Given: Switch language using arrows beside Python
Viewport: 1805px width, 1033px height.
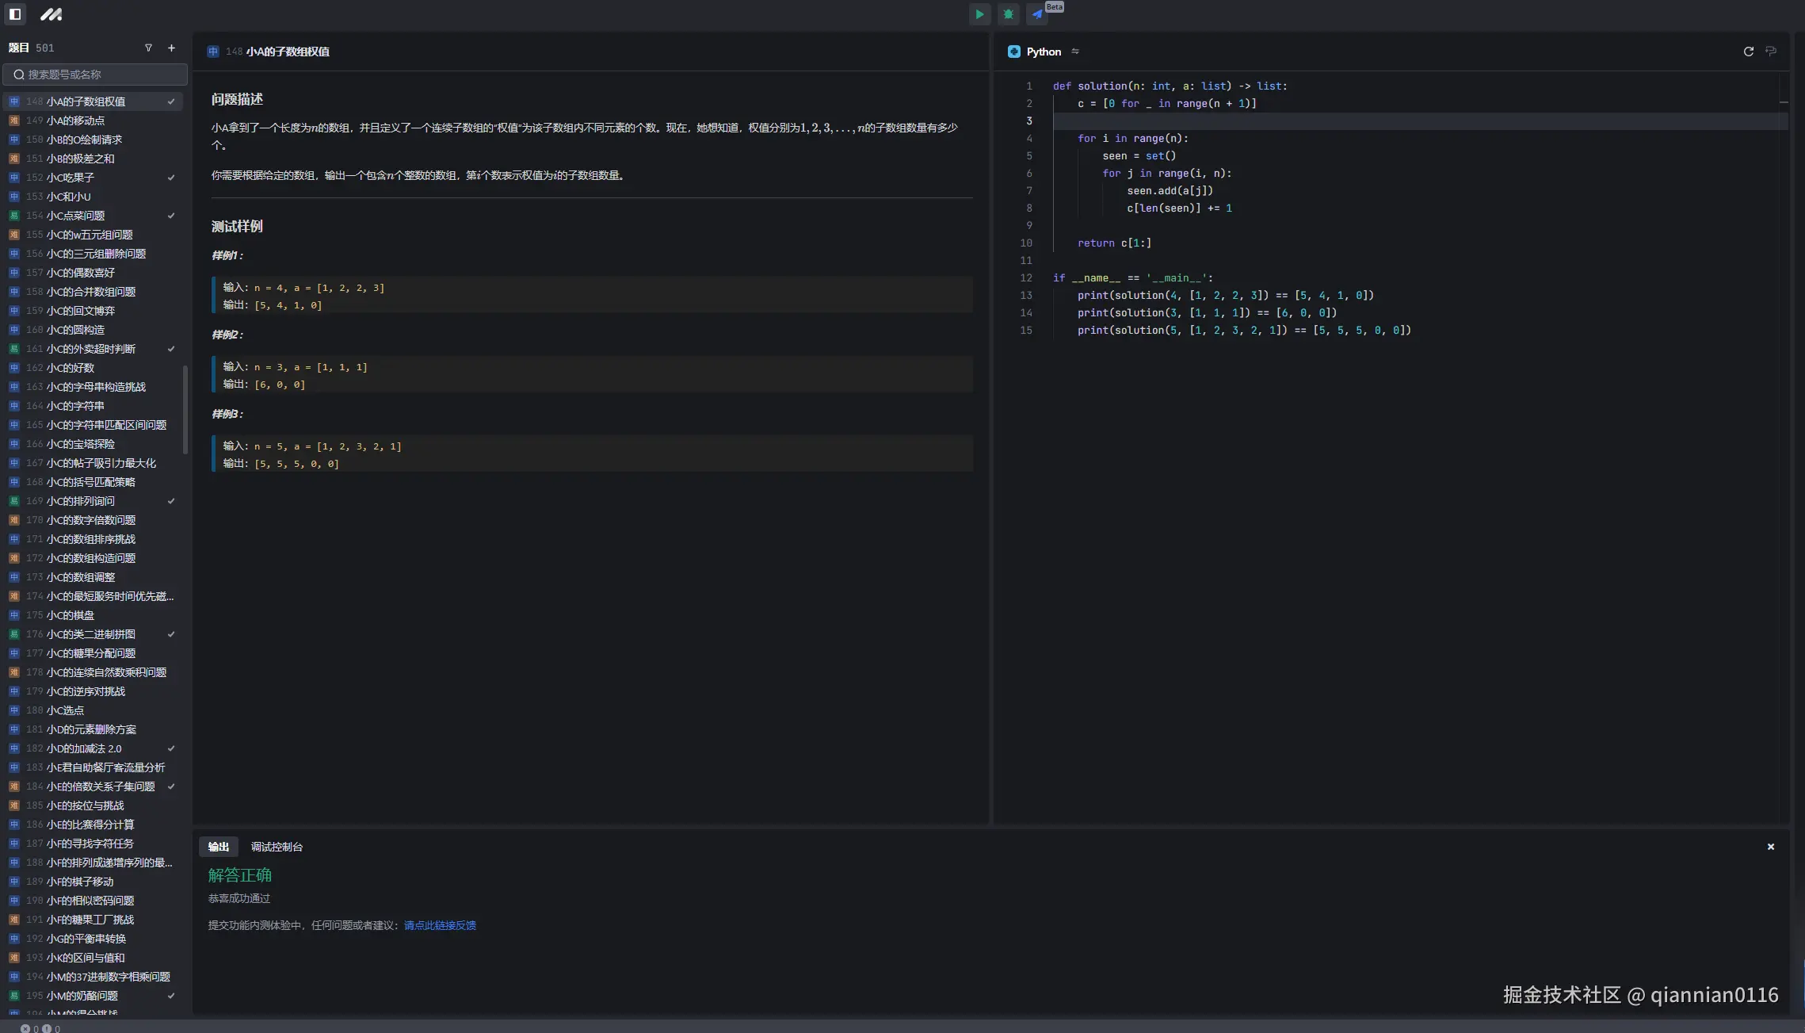Looking at the screenshot, I should (x=1075, y=52).
